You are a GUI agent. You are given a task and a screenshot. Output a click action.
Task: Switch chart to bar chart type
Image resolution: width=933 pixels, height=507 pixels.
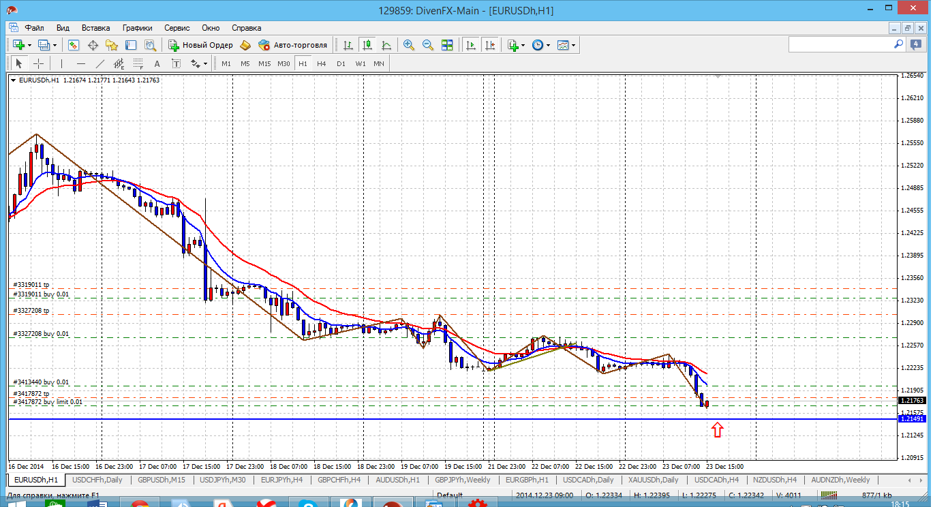(348, 45)
